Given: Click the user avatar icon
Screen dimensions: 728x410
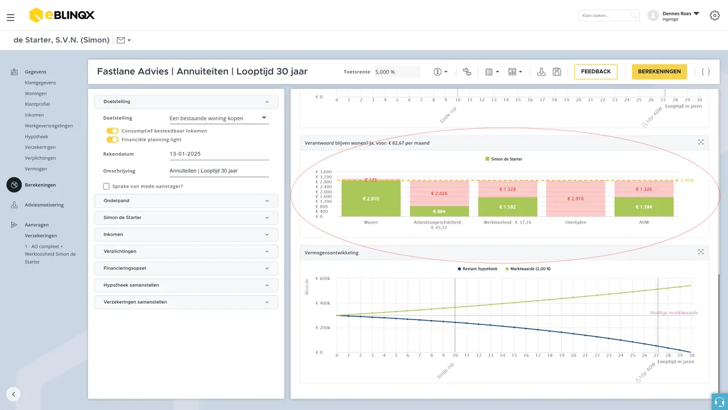Looking at the screenshot, I should tap(653, 16).
